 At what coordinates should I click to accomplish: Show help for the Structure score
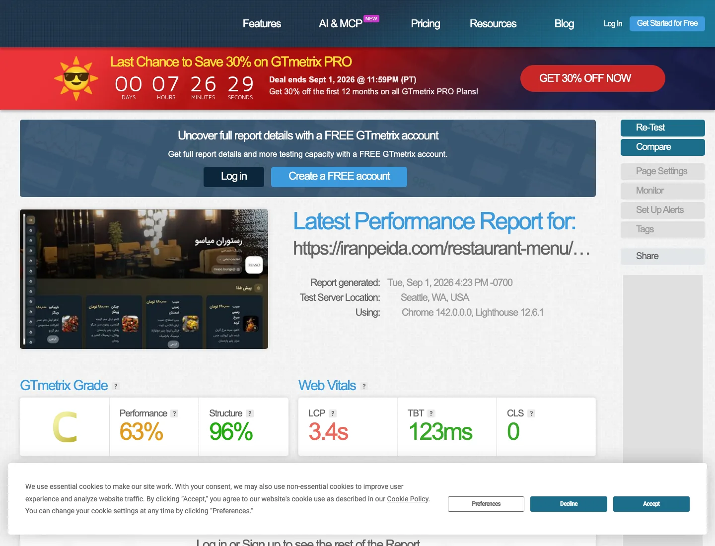(x=250, y=413)
